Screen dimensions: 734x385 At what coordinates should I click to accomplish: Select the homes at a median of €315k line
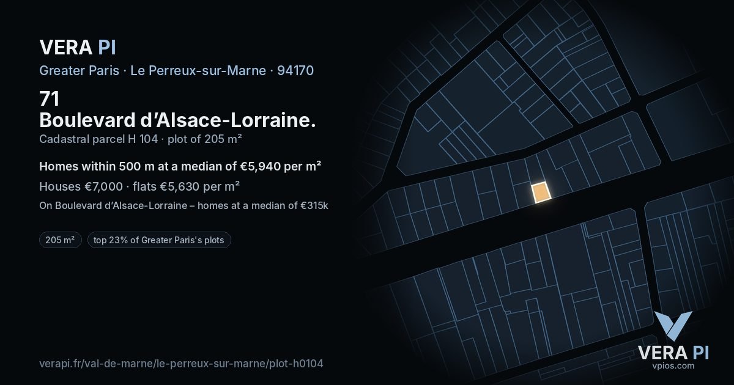tap(183, 205)
